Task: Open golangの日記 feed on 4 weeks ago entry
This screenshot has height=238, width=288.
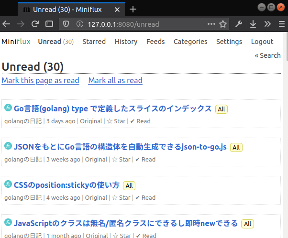Action: click(23, 198)
